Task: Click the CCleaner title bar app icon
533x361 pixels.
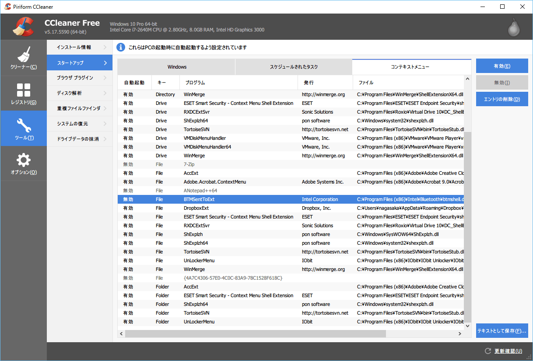Action: pos(7,7)
